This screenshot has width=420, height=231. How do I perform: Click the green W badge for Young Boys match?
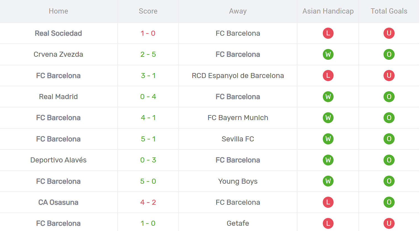tap(328, 181)
